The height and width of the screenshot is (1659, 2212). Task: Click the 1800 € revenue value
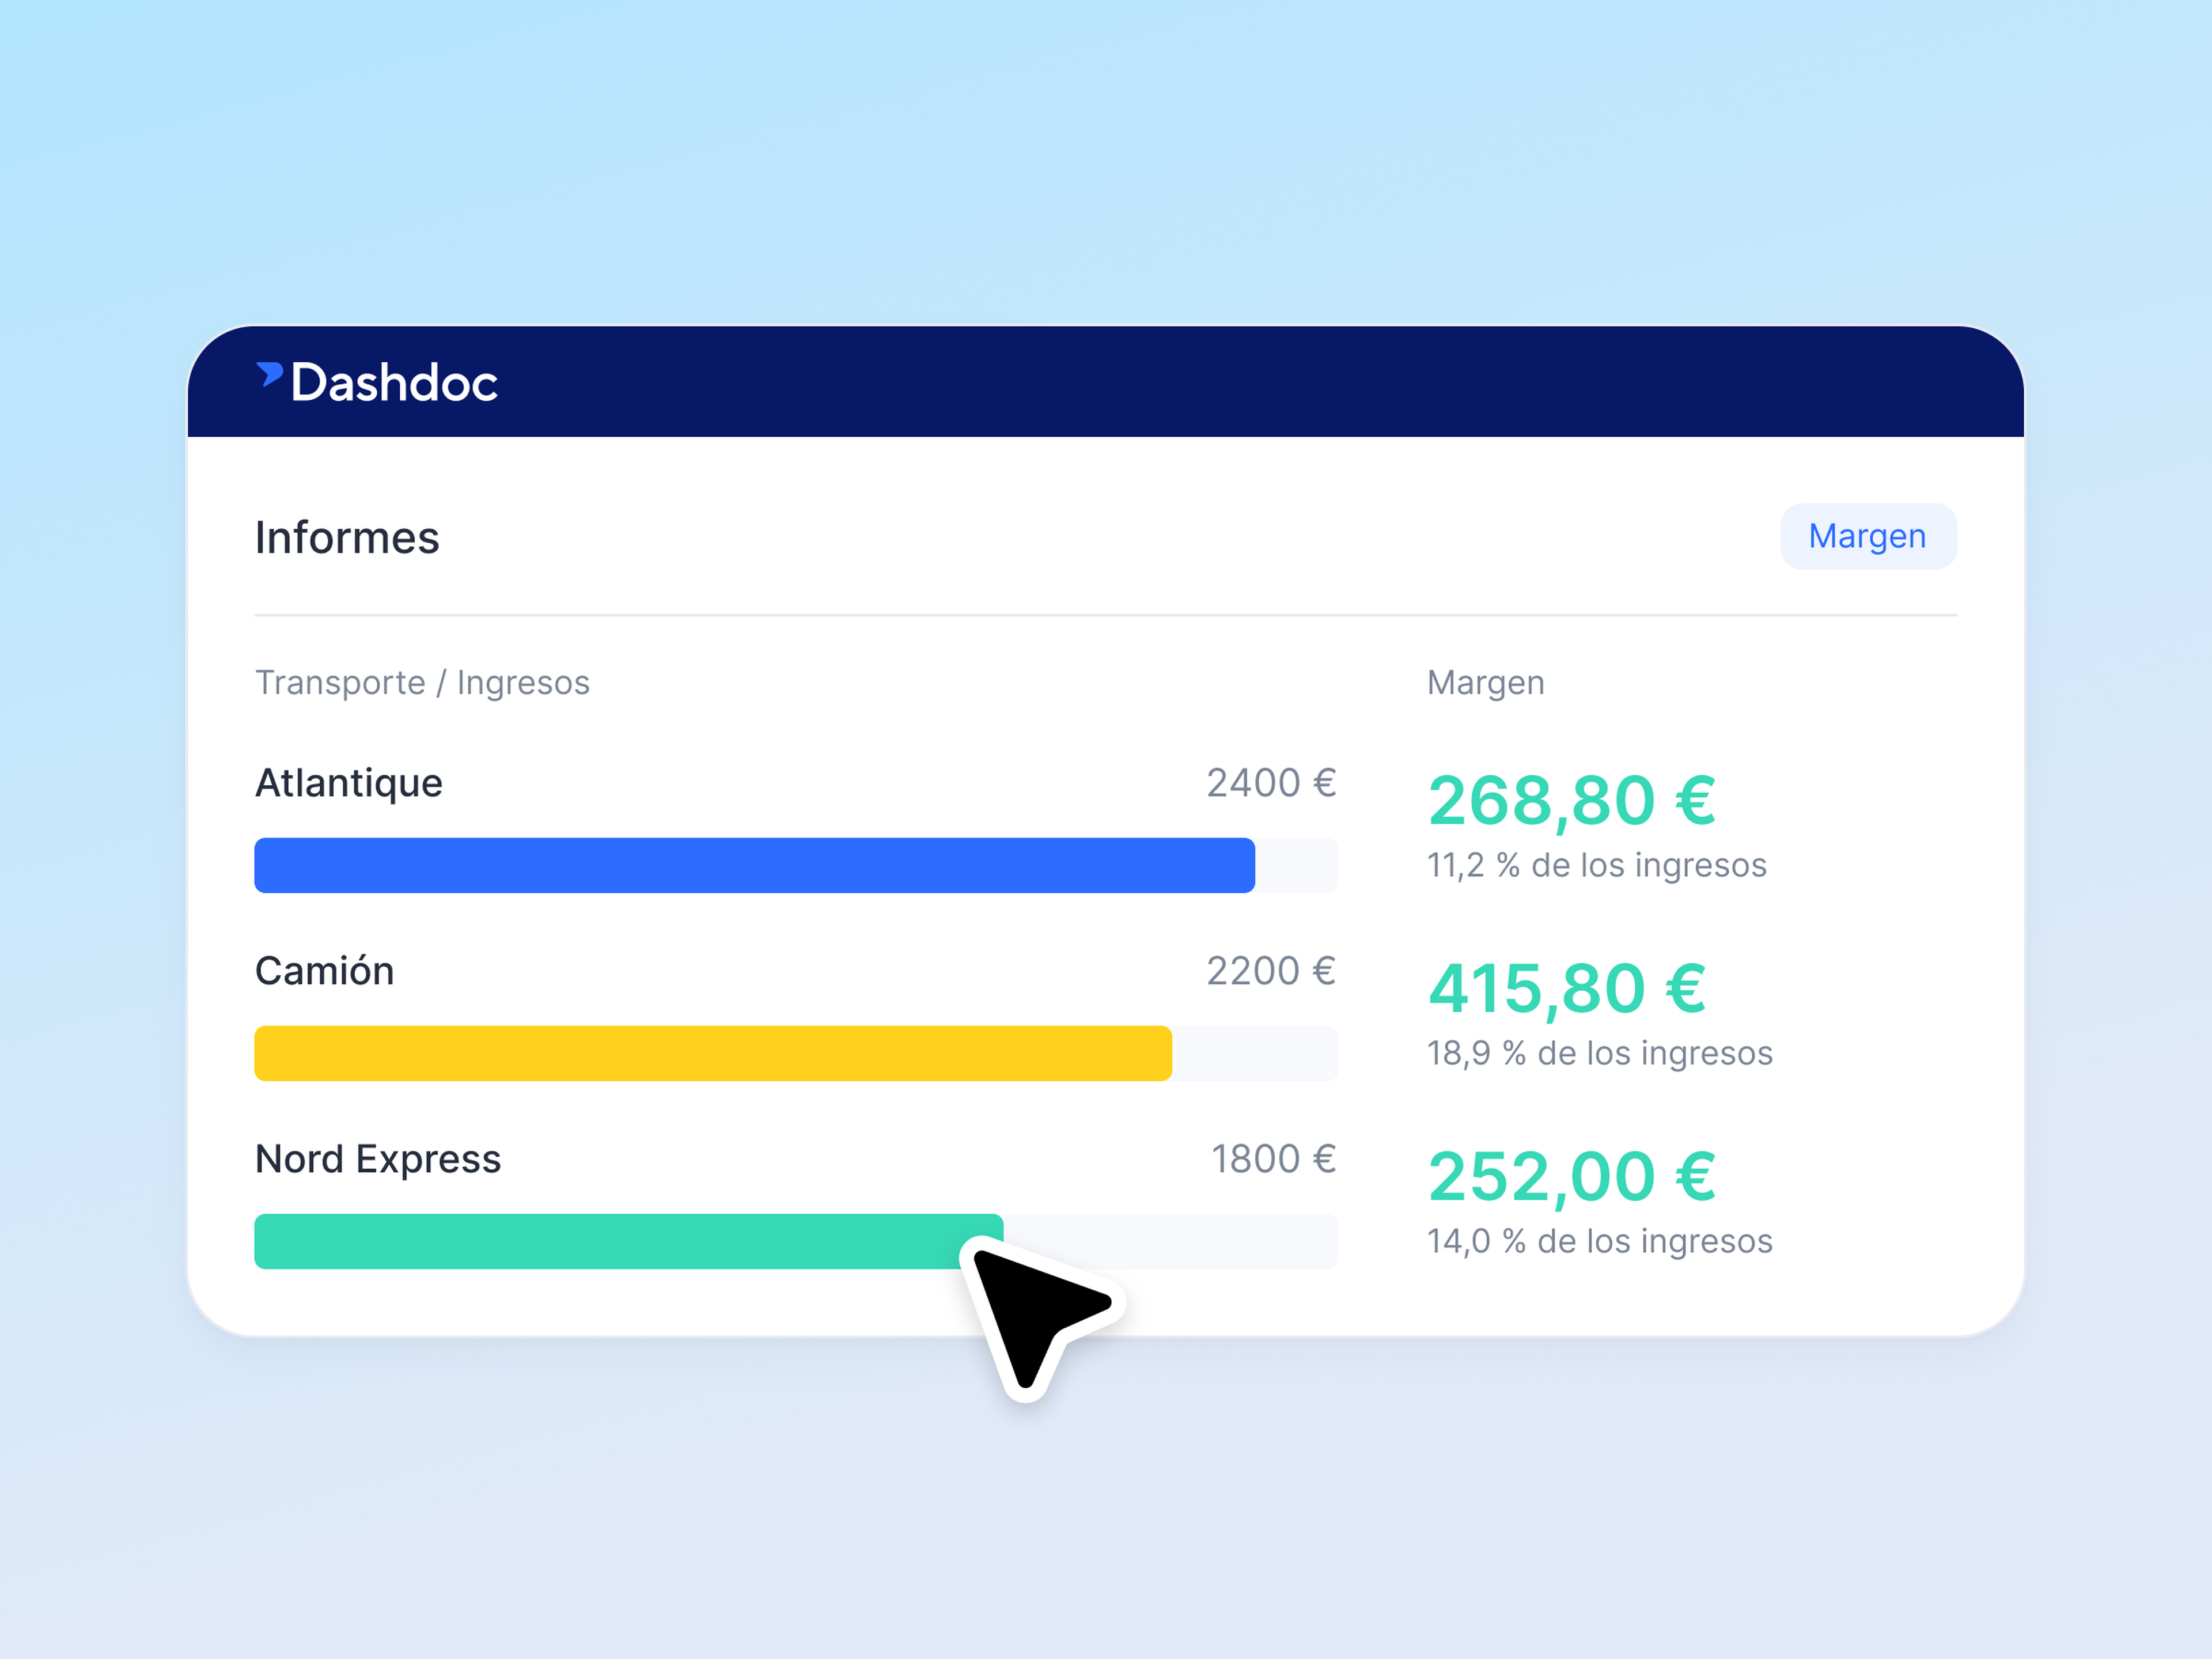tap(1274, 1159)
